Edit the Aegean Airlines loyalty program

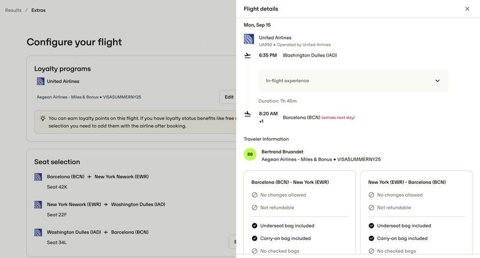coord(229,97)
